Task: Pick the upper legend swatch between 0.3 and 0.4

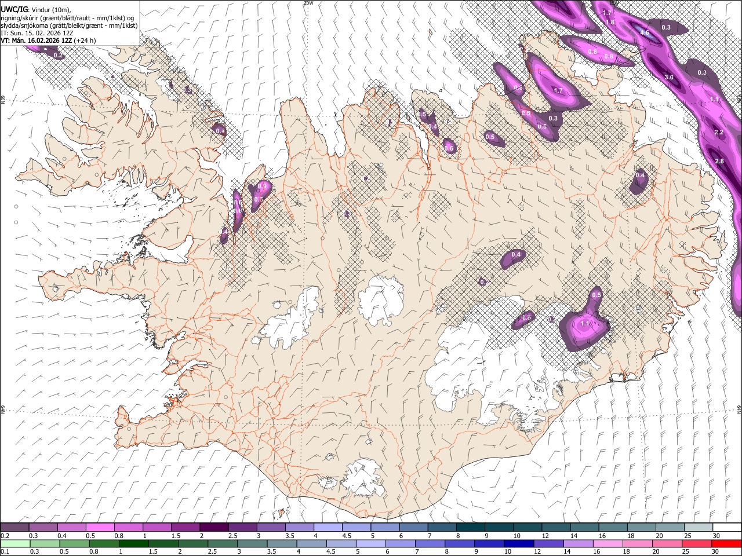Action: (x=43, y=528)
